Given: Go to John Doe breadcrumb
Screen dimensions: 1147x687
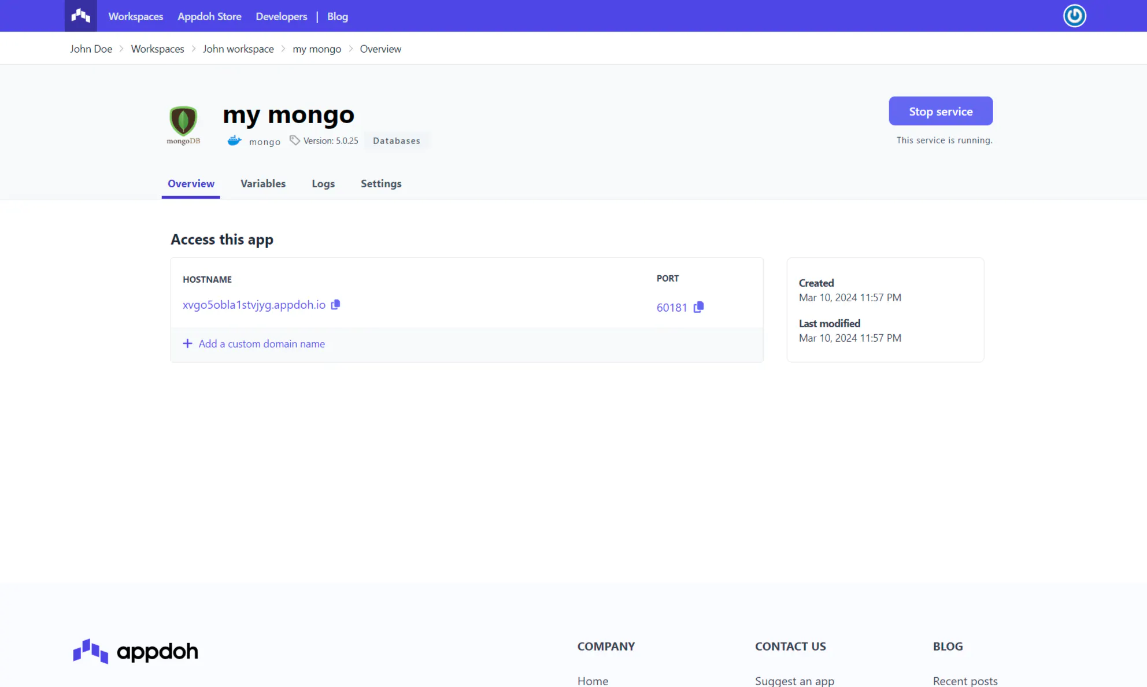Looking at the screenshot, I should click(x=91, y=49).
